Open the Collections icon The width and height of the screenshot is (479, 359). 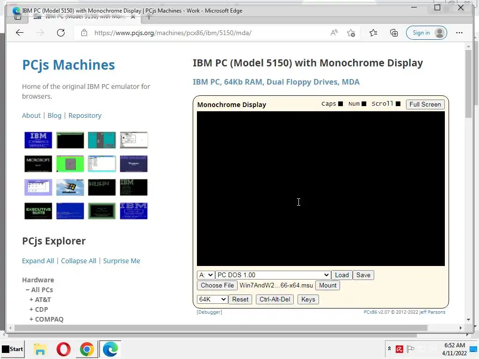click(394, 33)
